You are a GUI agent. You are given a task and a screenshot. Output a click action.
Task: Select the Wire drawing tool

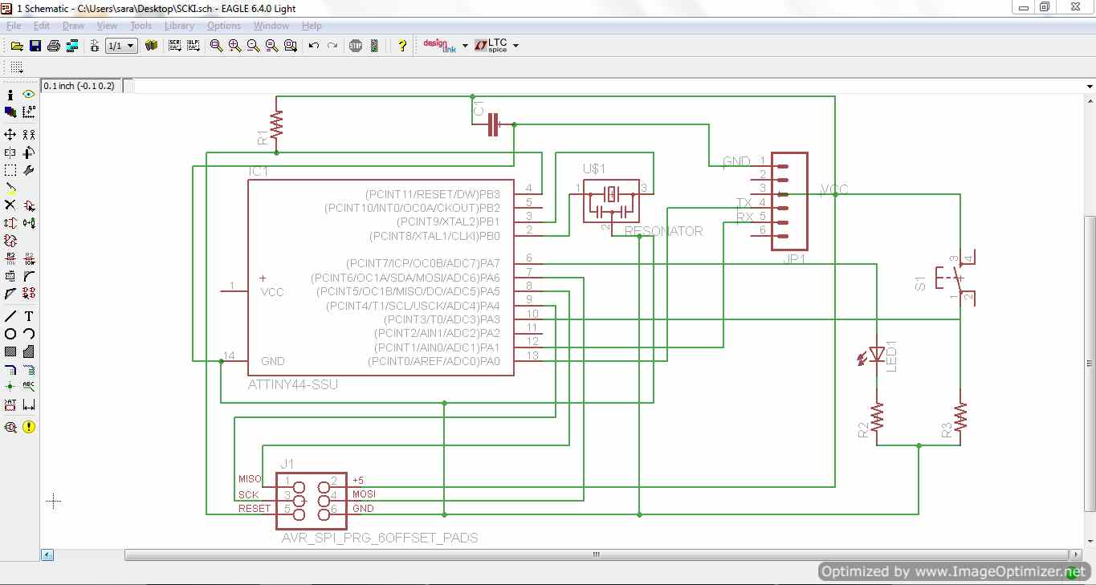tap(10, 316)
